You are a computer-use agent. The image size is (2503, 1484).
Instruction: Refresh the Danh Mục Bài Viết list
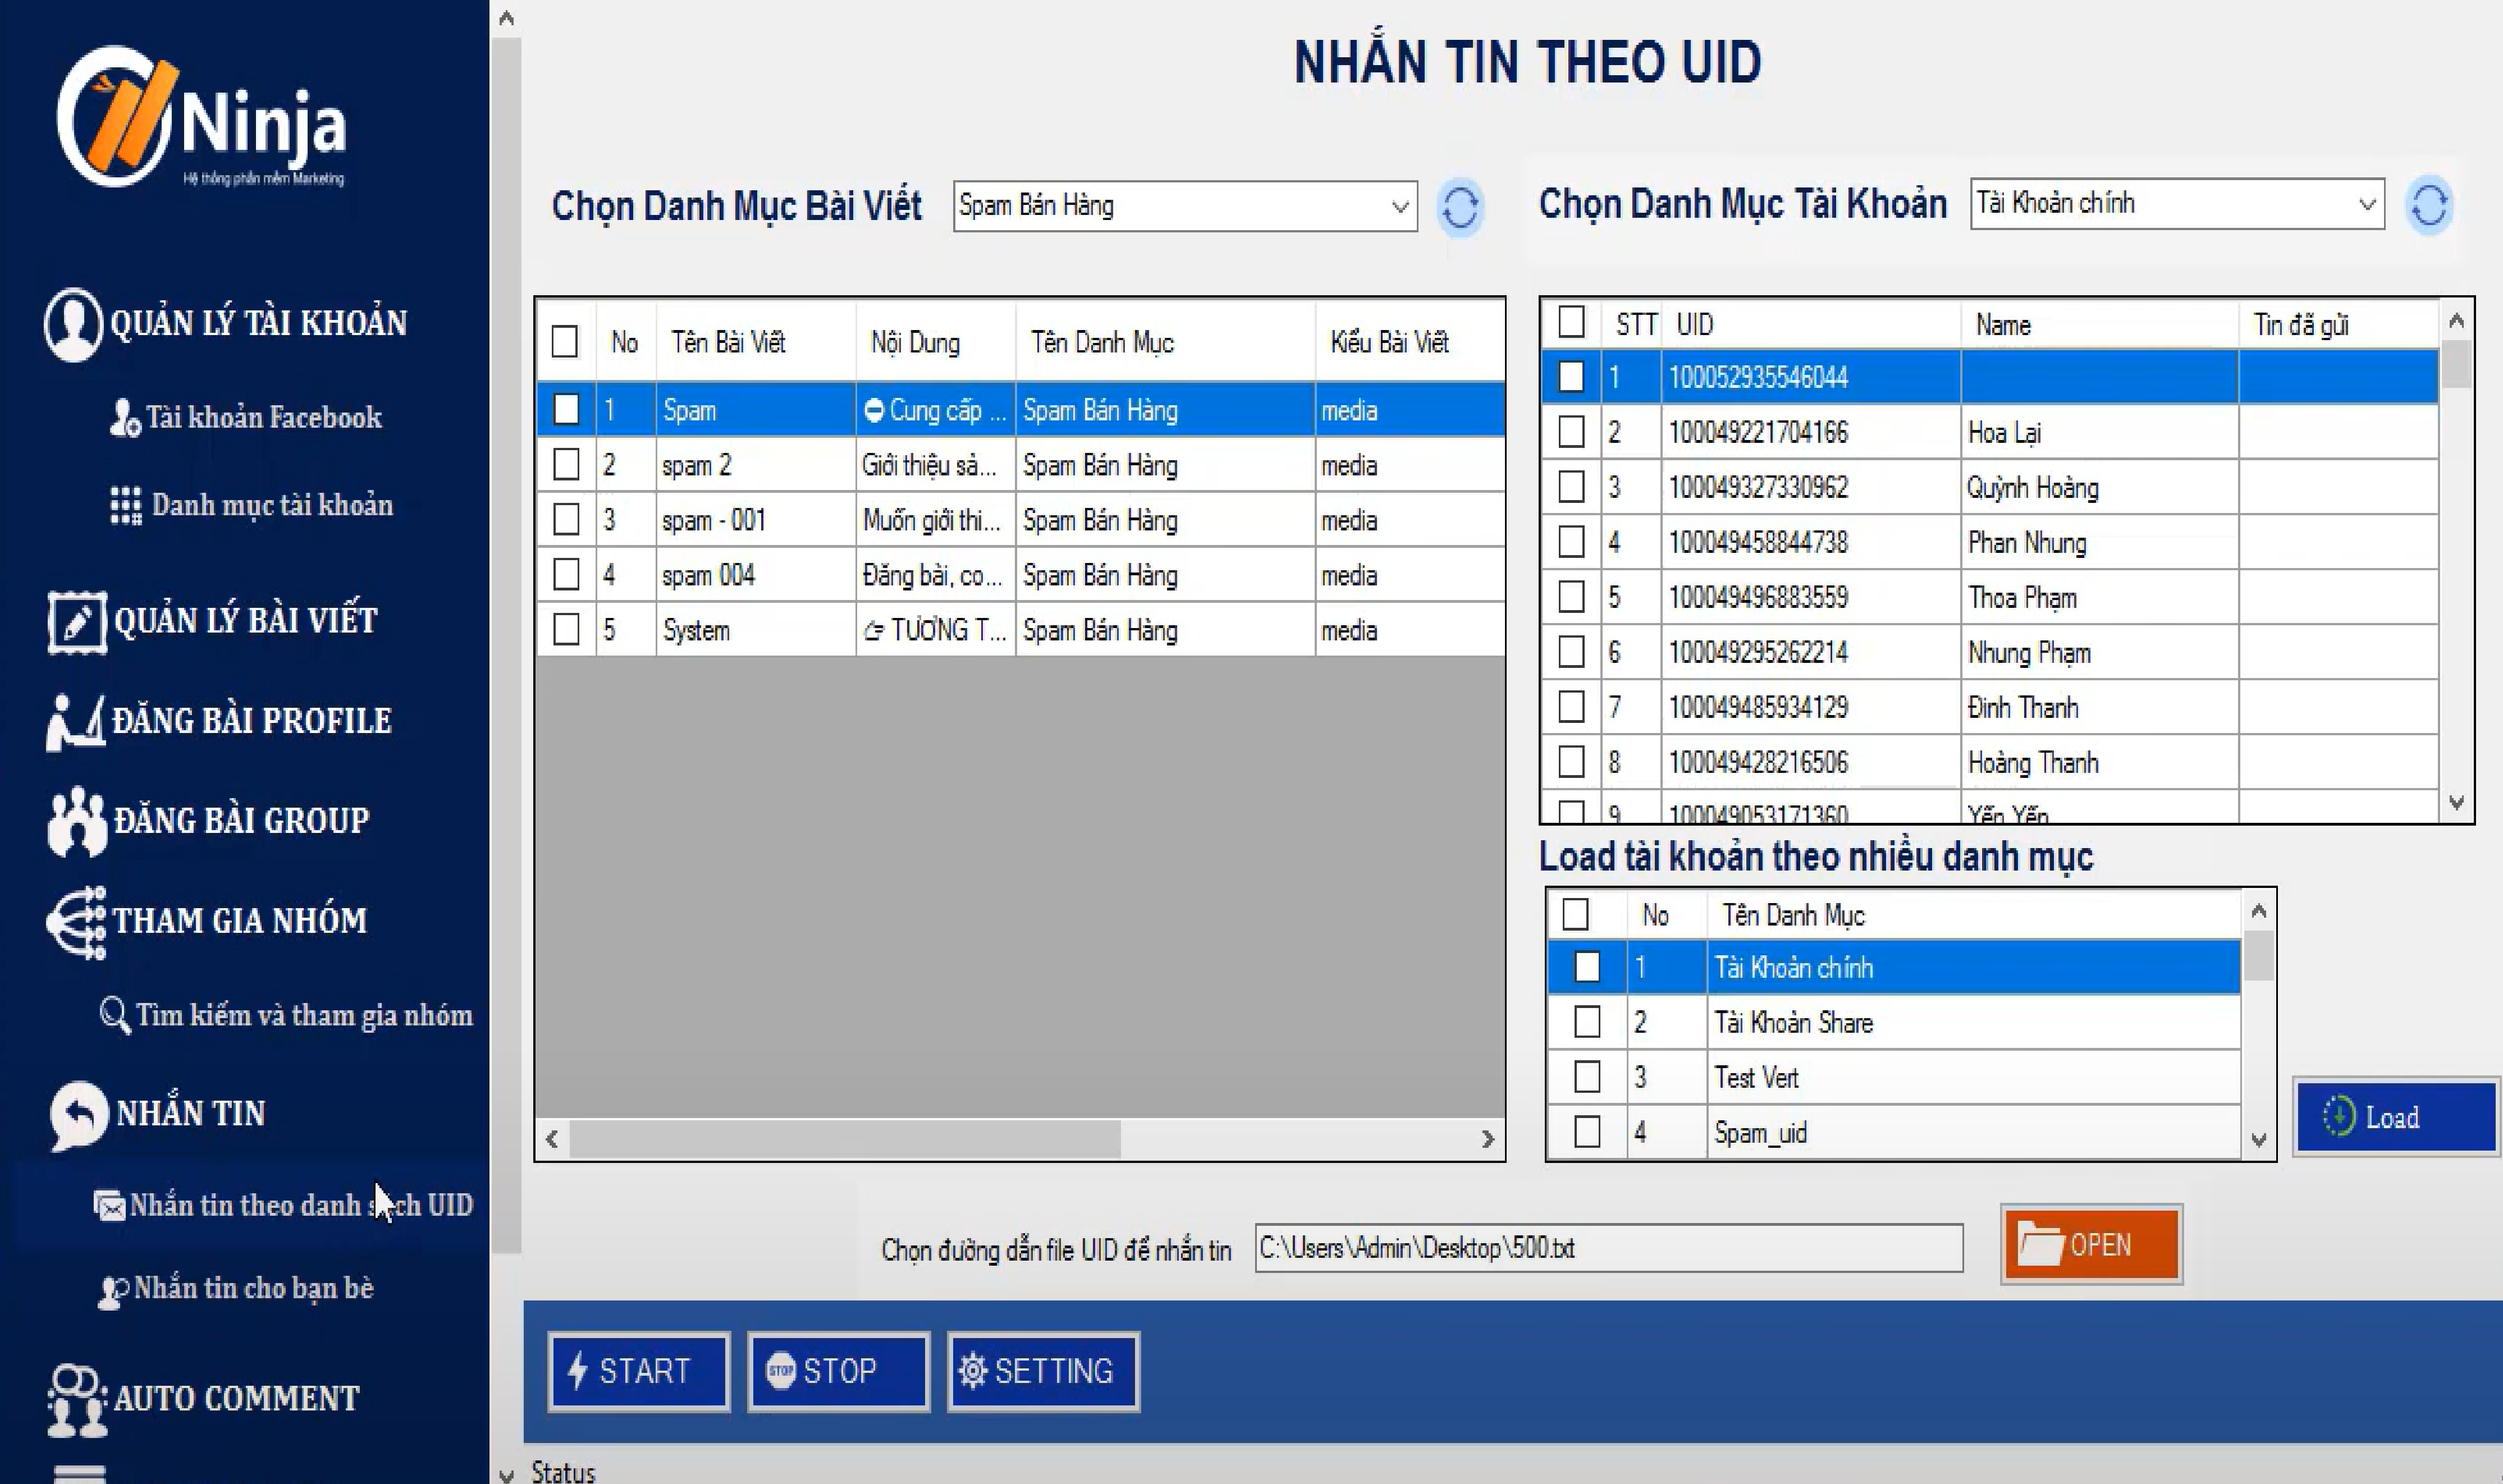pyautogui.click(x=1460, y=207)
